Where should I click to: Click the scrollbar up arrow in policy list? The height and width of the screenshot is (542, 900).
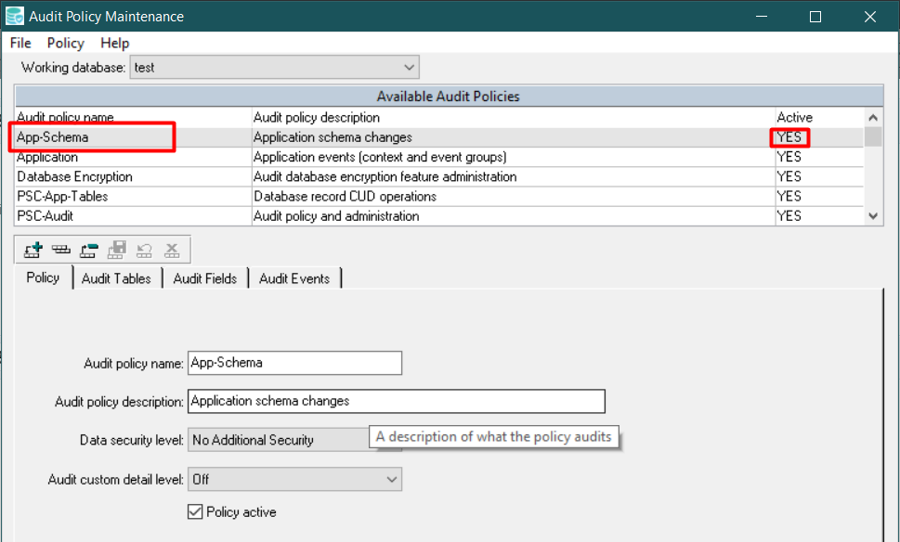(x=871, y=115)
